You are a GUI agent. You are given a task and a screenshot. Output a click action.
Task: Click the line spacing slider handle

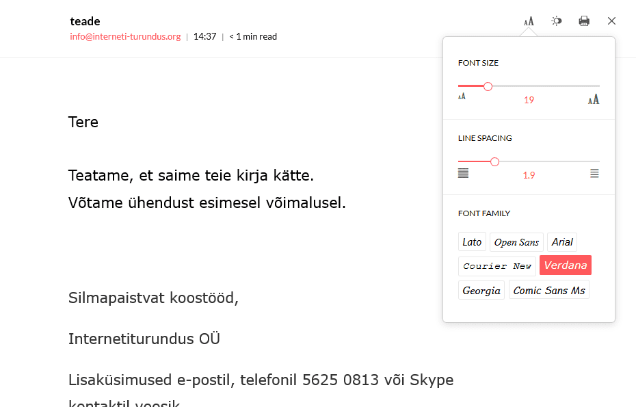pos(494,162)
